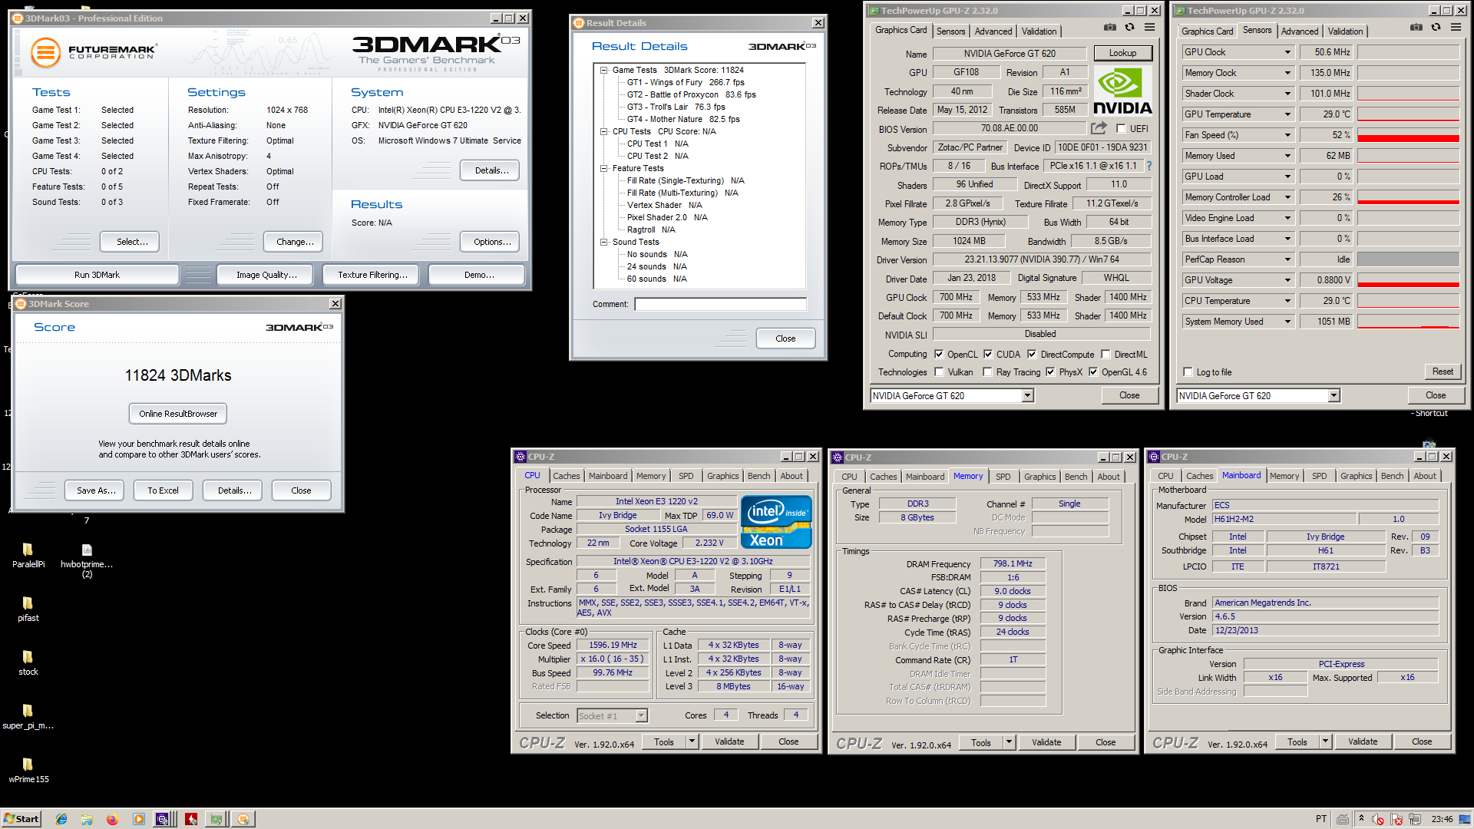Open Bench tab in CPU-Z Mainboard window

pos(1392,476)
